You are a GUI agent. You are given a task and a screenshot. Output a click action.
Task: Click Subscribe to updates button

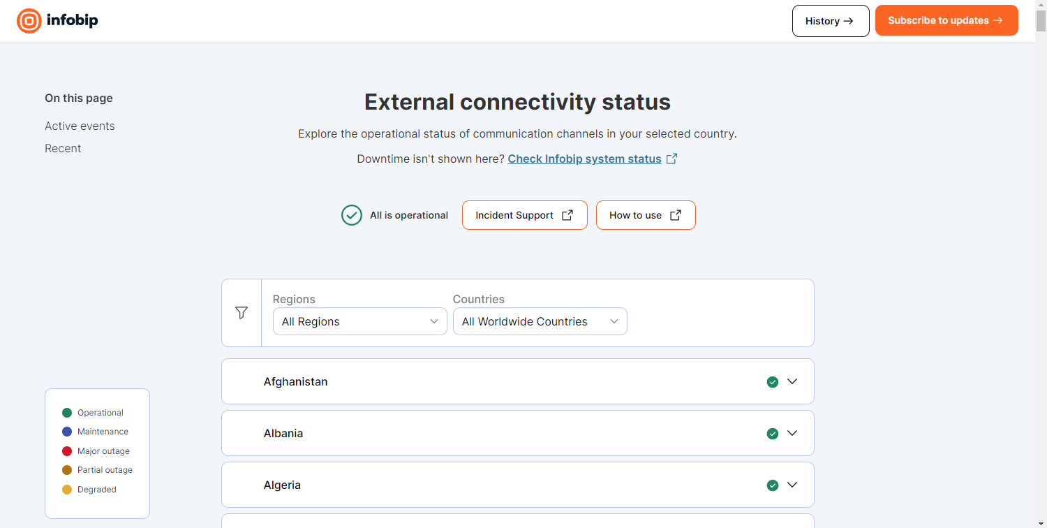946,20
